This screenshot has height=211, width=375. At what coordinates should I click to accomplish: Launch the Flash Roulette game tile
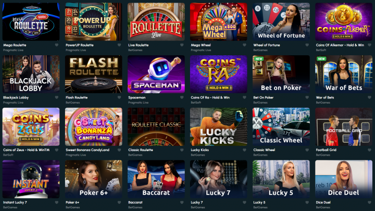(x=94, y=74)
